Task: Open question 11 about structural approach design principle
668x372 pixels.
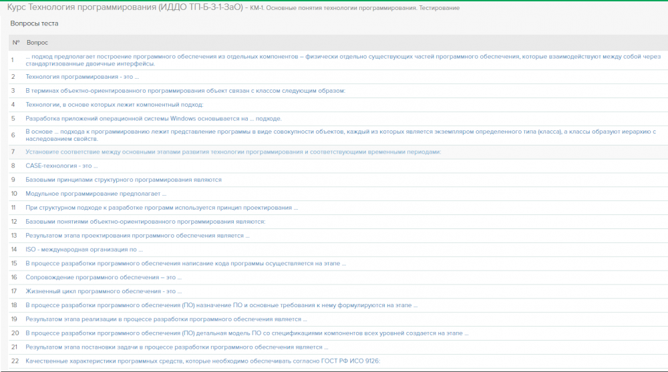Action: (x=162, y=208)
